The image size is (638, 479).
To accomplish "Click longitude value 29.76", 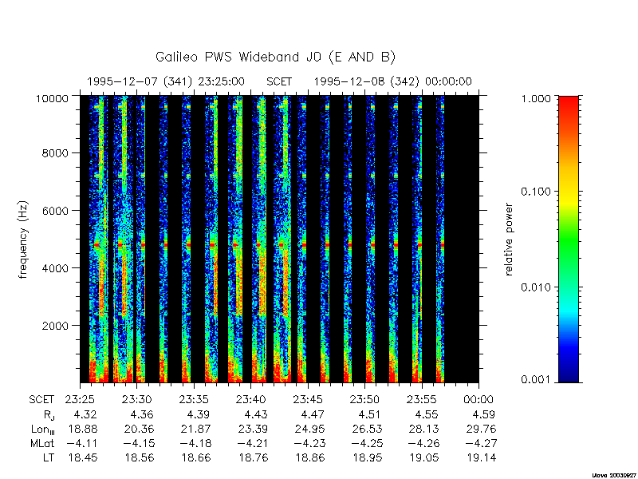I will tap(482, 429).
